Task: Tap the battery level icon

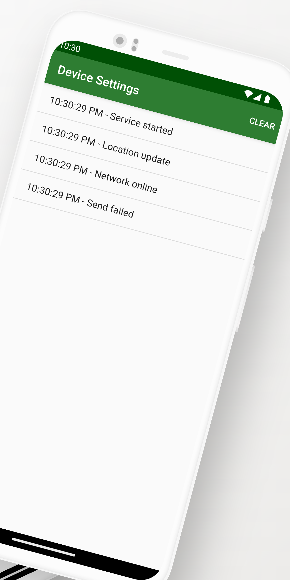Action: pyautogui.click(x=267, y=99)
